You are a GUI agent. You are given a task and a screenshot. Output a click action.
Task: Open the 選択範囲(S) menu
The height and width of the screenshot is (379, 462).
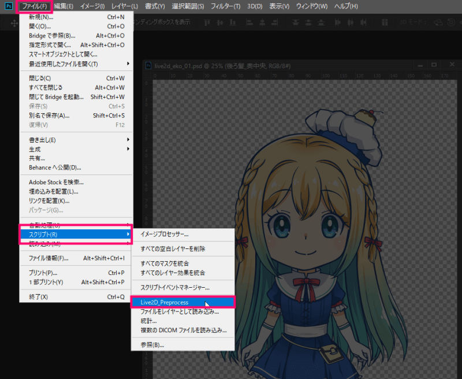(188, 6)
